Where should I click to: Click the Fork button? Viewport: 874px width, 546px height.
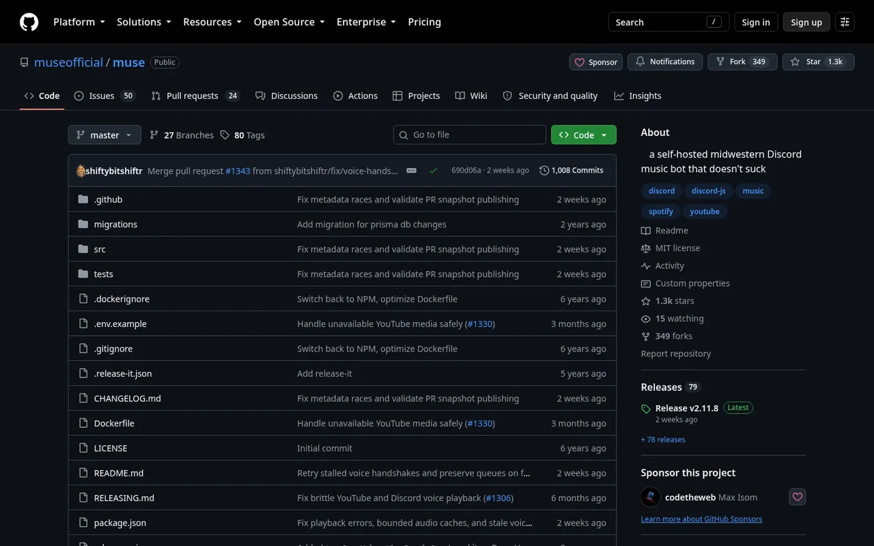tap(742, 61)
